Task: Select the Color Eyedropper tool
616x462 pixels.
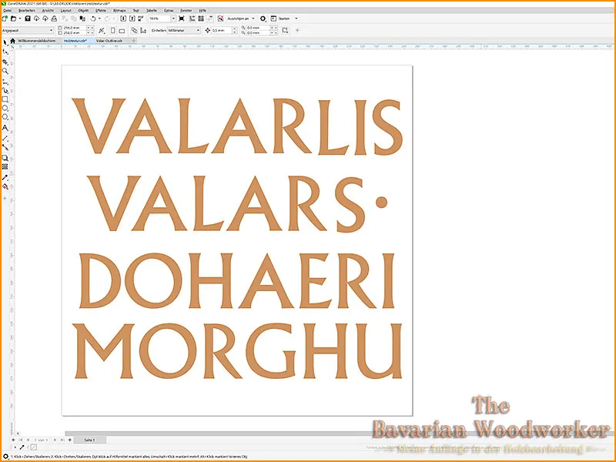Action: tap(5, 177)
